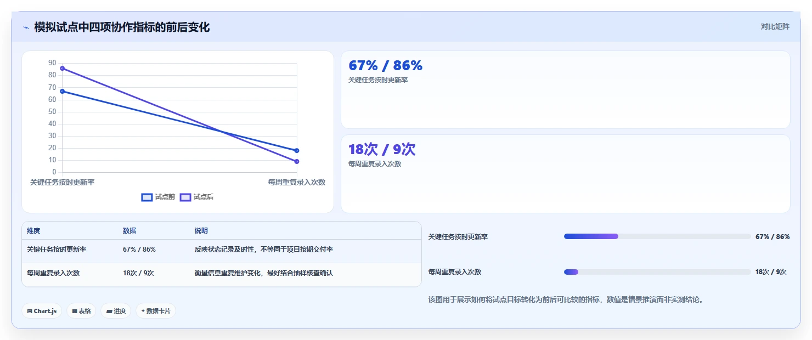Click the 关键任务按时更新率 progress bar
Viewport: 812px width, 340px height.
pyautogui.click(x=657, y=236)
